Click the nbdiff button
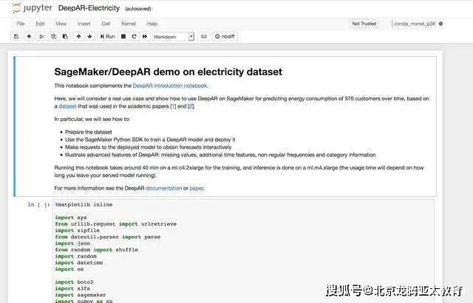The image size is (473, 303). (225, 36)
